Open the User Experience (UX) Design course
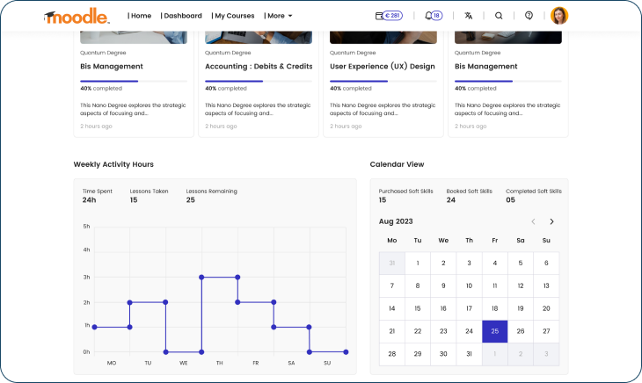Image resolution: width=642 pixels, height=383 pixels. (x=382, y=66)
